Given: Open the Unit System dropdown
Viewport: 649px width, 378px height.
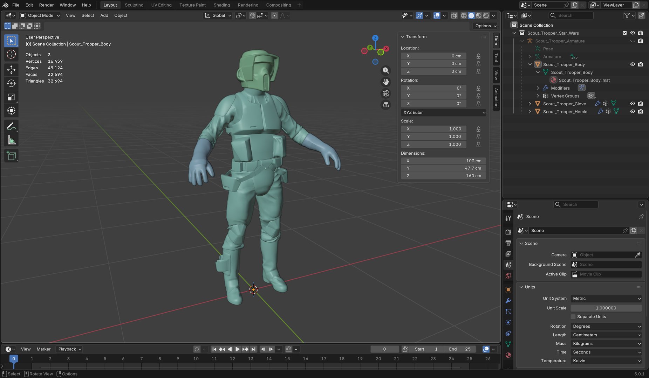Looking at the screenshot, I should pos(606,299).
